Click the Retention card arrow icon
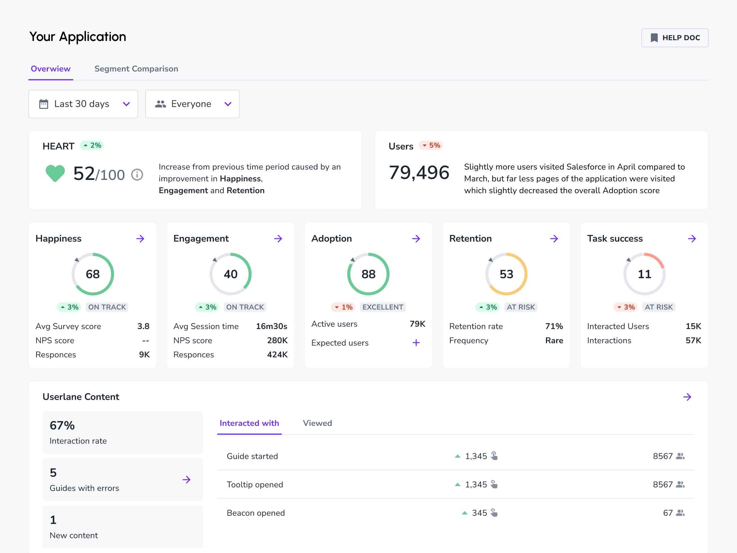Screen dimensions: 737x553 [x=554, y=239]
